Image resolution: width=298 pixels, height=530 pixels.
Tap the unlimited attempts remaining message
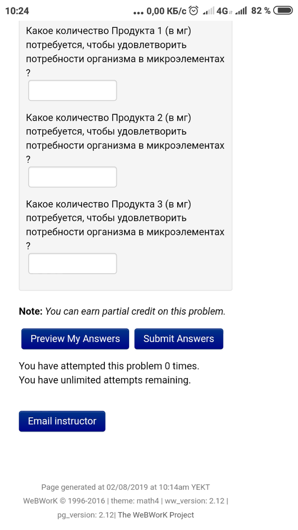point(105,380)
